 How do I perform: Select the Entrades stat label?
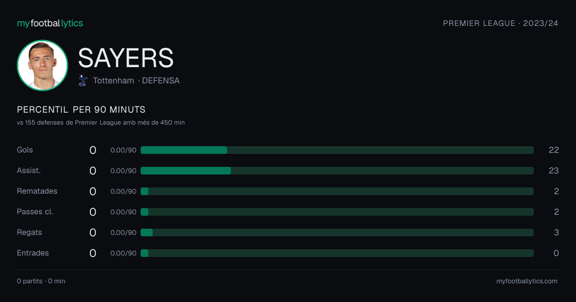[x=33, y=253]
